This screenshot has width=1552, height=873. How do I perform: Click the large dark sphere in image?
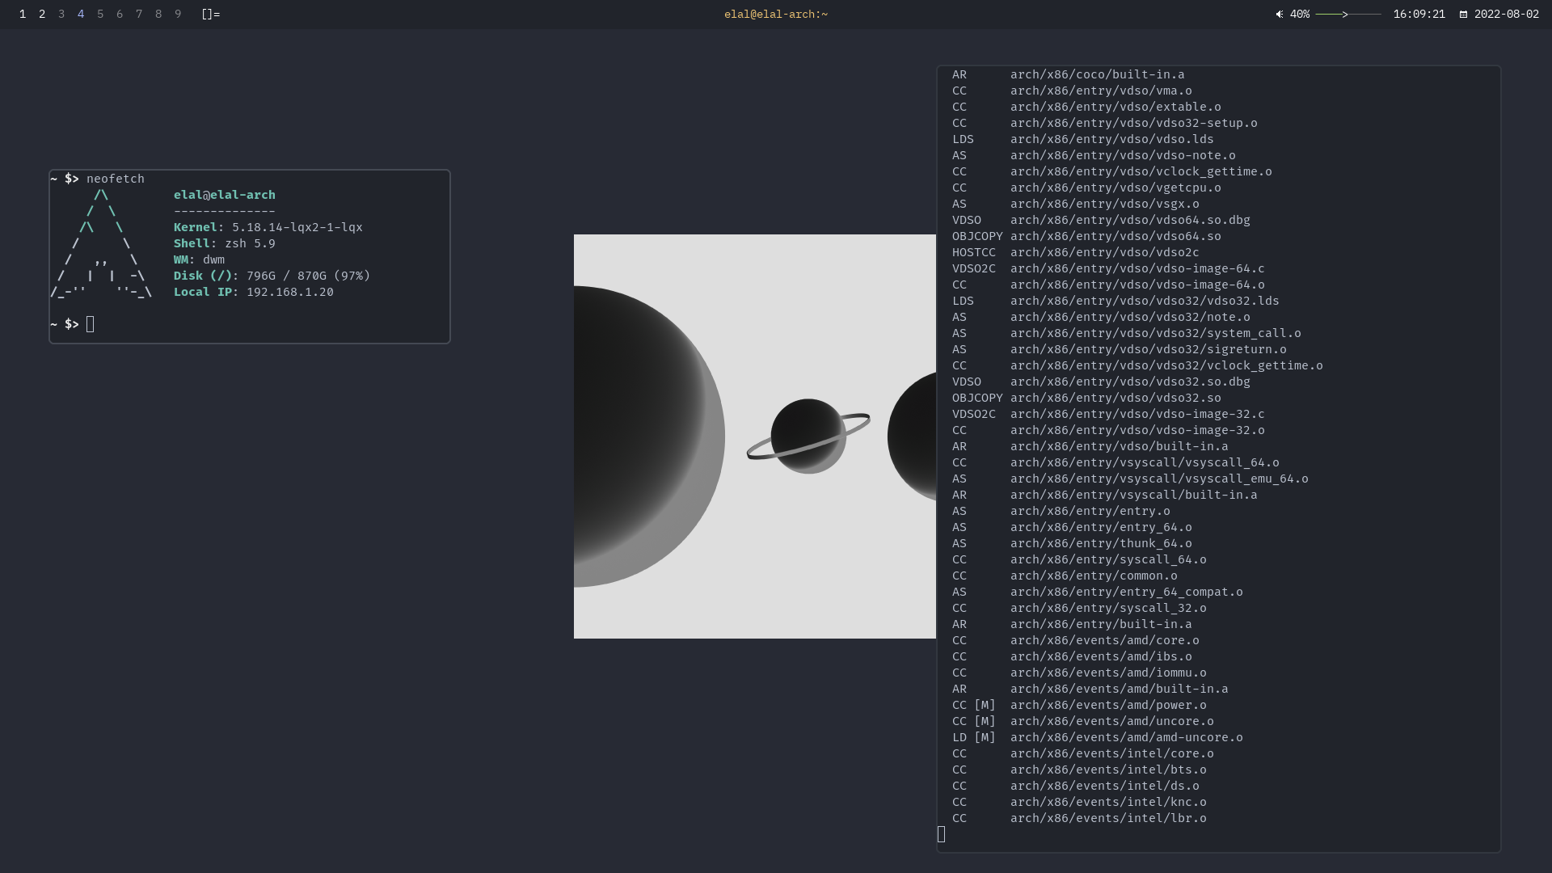click(649, 436)
